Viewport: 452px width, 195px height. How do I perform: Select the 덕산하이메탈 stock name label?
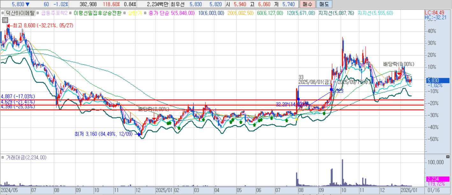click(20, 13)
